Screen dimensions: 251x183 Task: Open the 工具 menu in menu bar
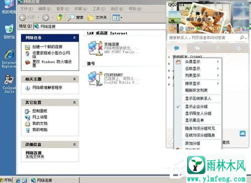[99, 9]
